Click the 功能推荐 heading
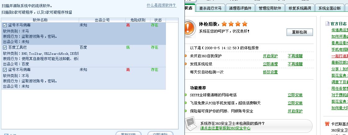 click(x=198, y=88)
